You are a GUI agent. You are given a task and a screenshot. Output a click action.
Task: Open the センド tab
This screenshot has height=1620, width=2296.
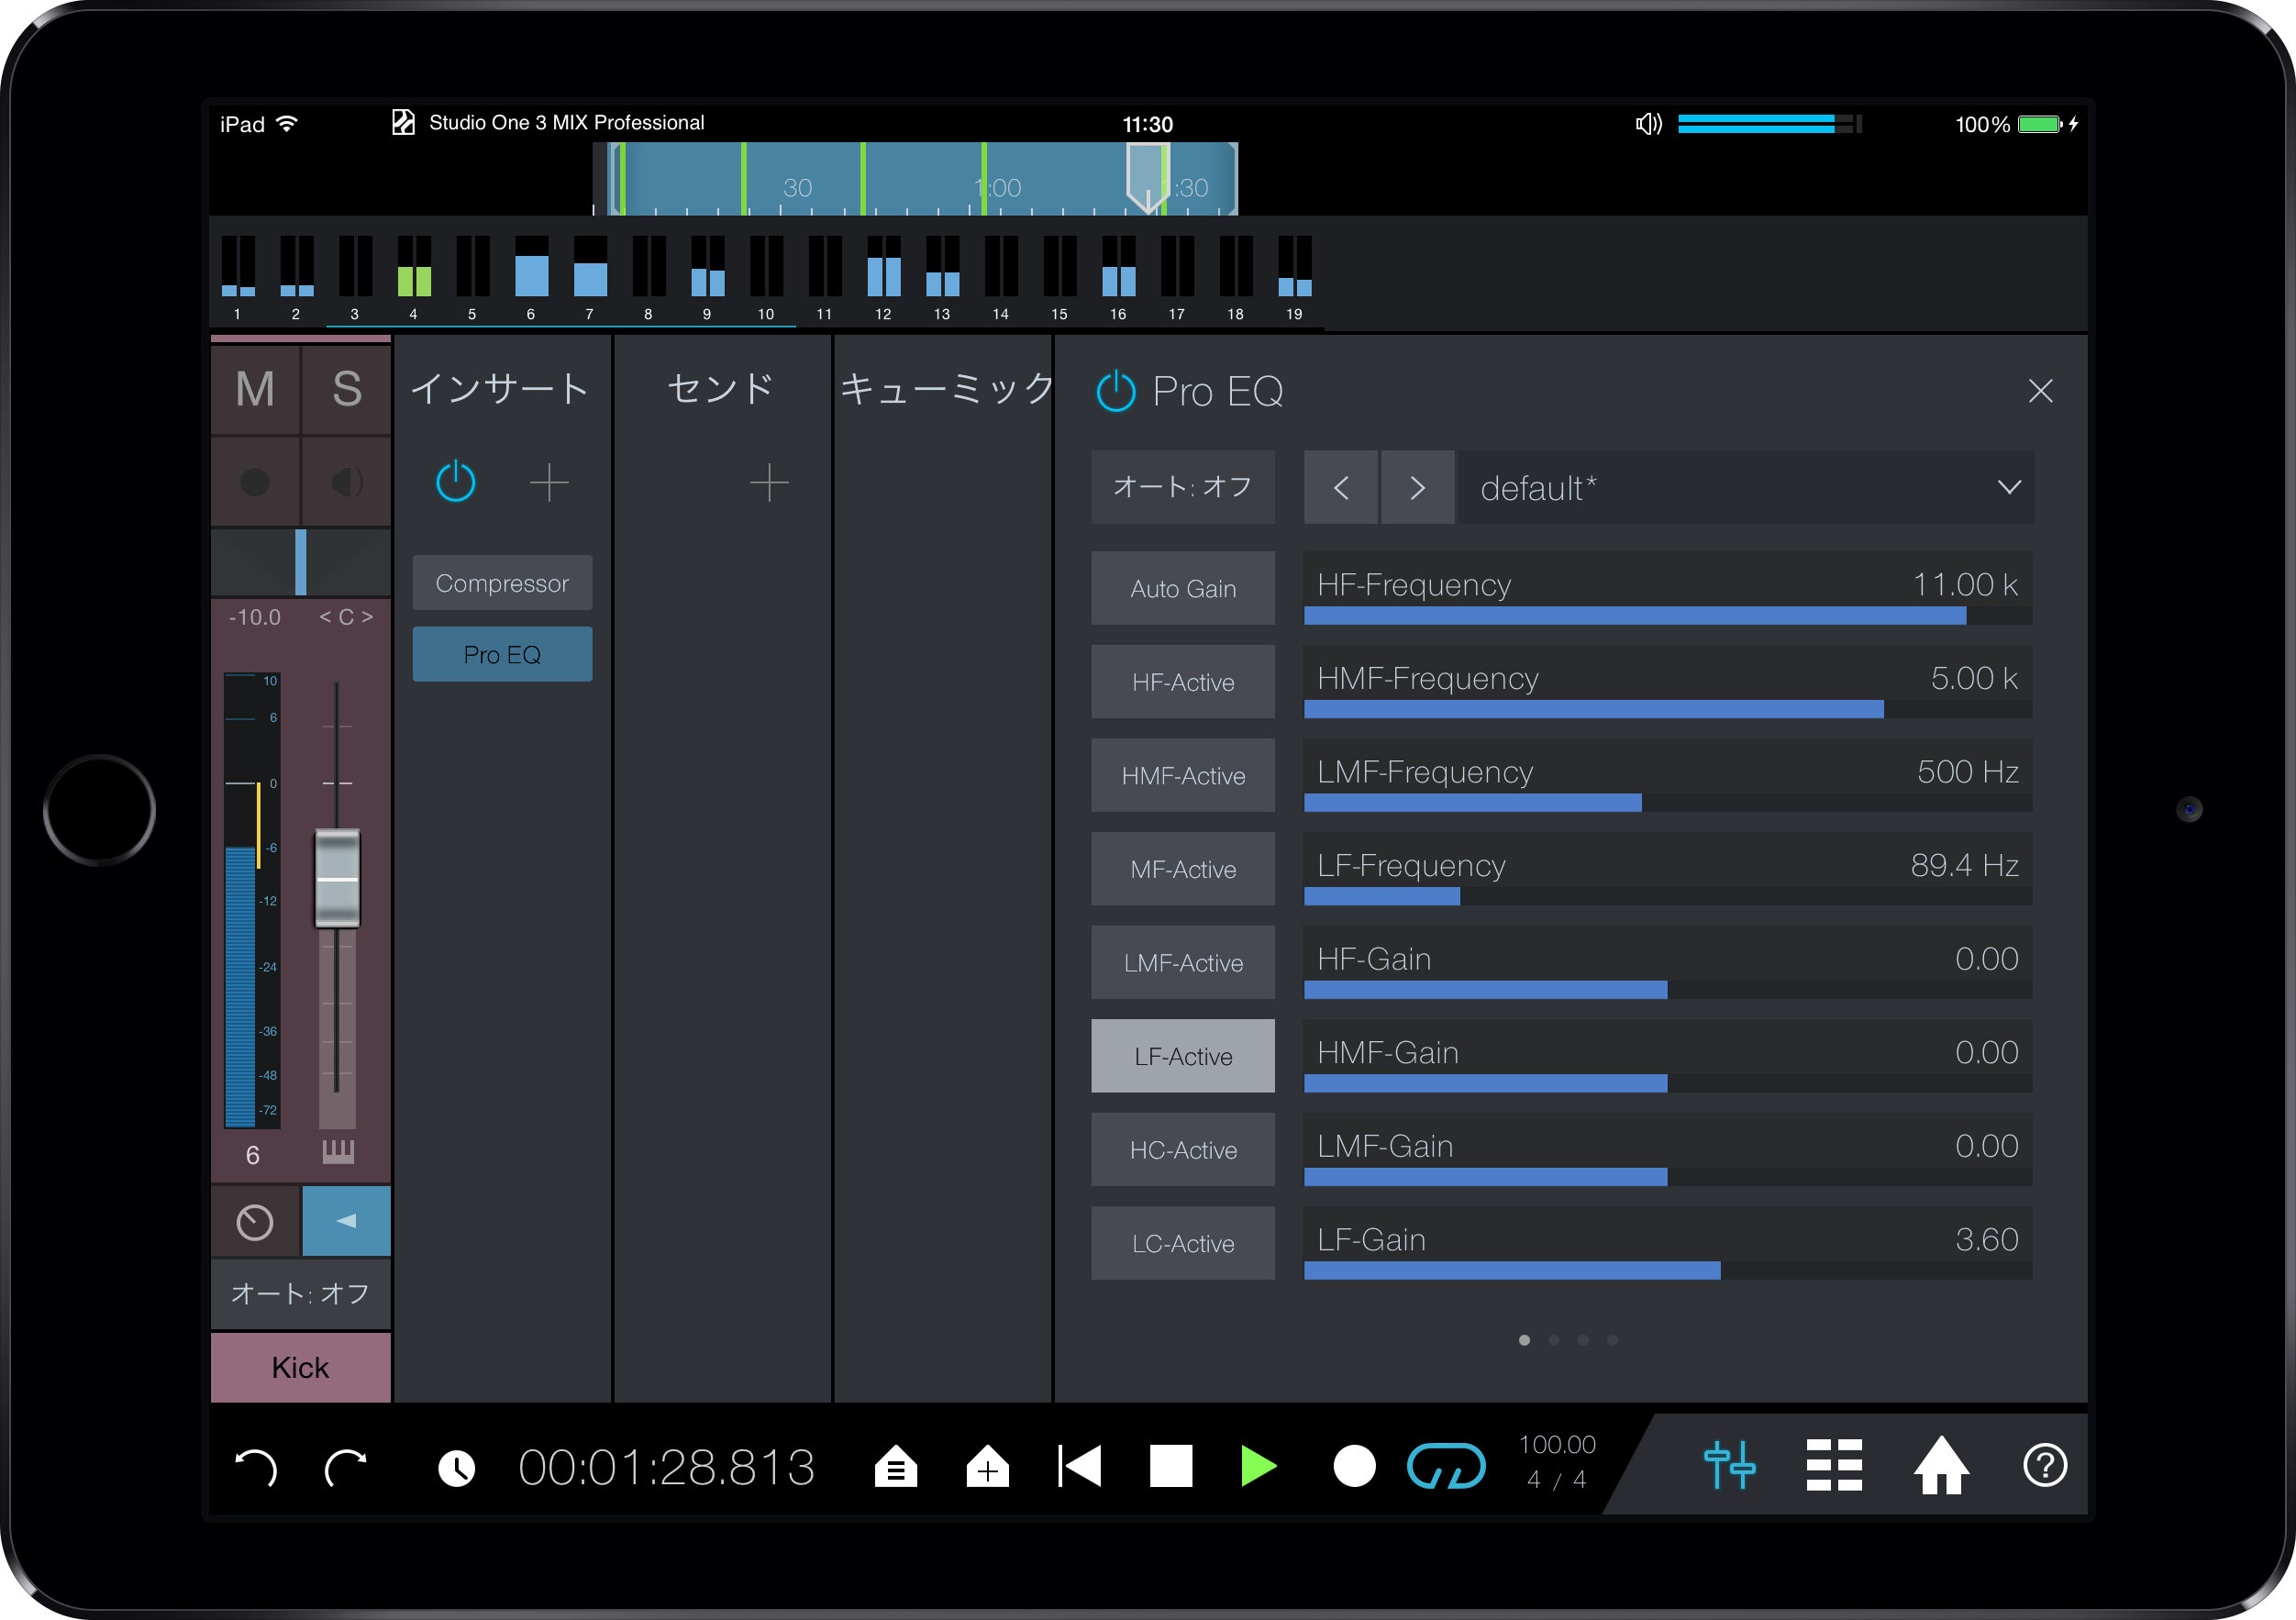click(x=721, y=389)
